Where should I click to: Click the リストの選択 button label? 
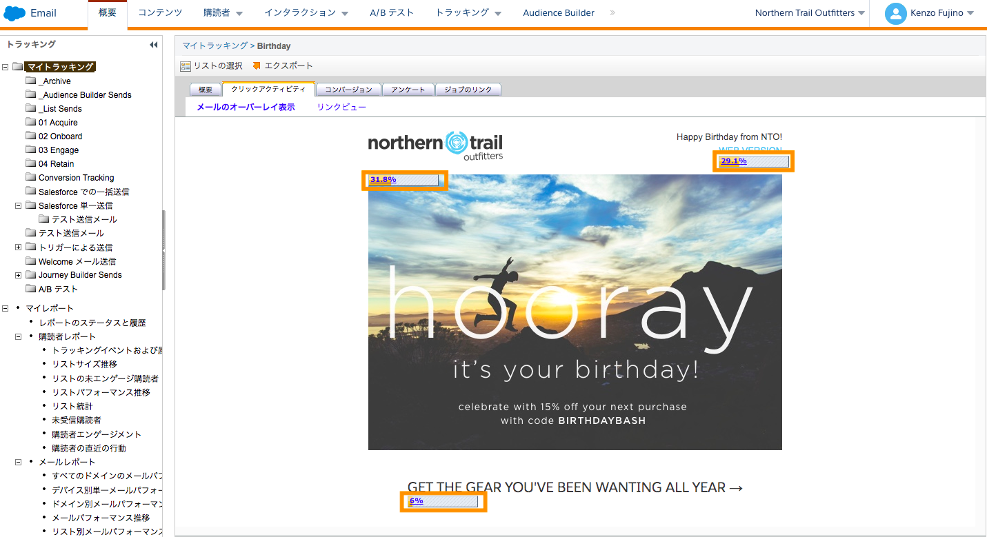pyautogui.click(x=217, y=66)
